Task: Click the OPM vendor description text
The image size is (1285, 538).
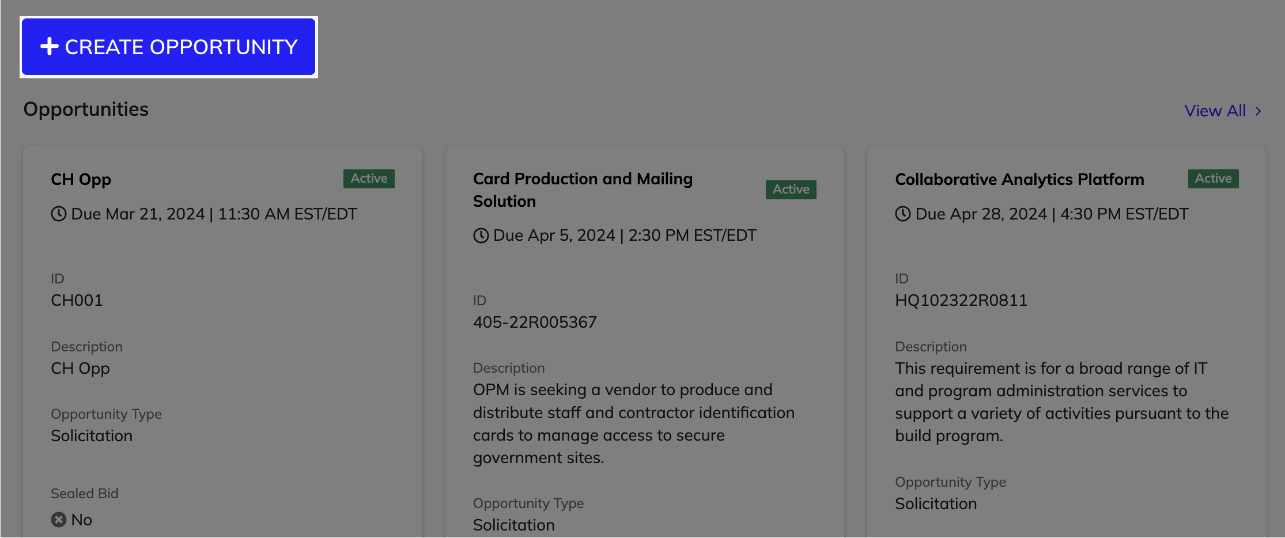Action: pyautogui.click(x=634, y=423)
